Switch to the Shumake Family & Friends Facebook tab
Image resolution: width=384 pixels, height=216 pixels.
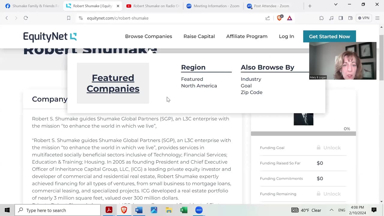tap(32, 6)
